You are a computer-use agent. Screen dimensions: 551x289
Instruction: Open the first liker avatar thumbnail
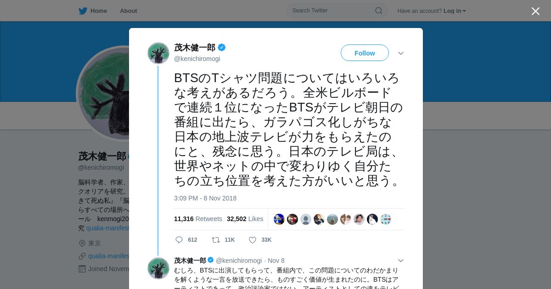click(279, 219)
